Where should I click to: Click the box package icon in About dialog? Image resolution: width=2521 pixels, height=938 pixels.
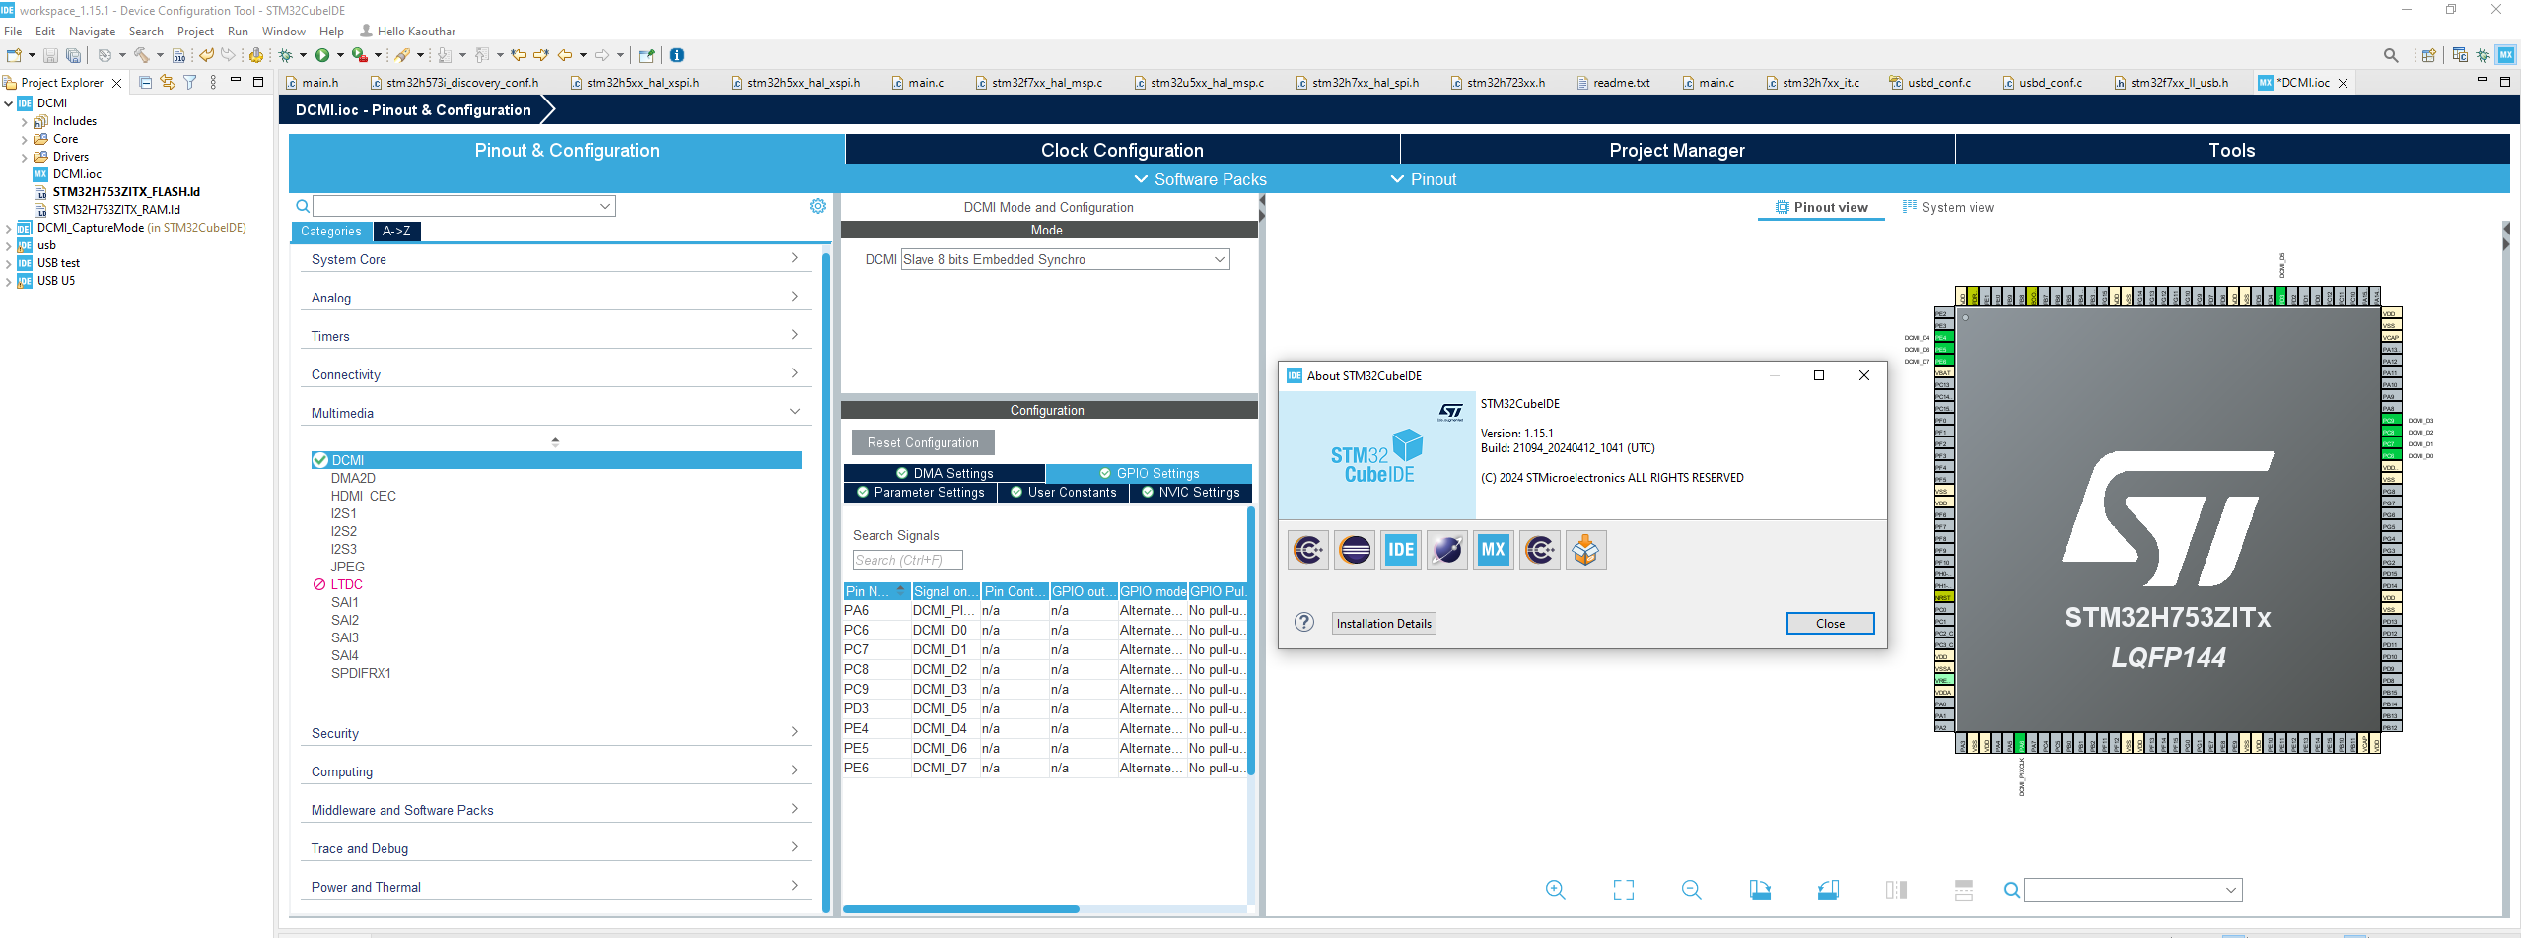tap(1585, 550)
